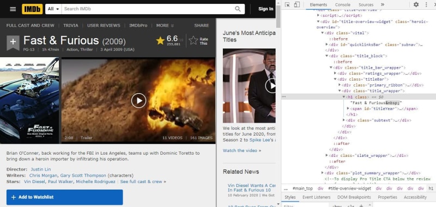The height and width of the screenshot is (207, 436).
Task: Open the Accessibility pane tab
Action: click(x=415, y=197)
